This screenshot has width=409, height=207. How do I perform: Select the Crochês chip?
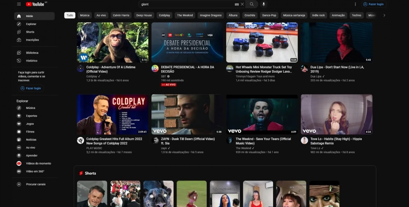(250, 15)
